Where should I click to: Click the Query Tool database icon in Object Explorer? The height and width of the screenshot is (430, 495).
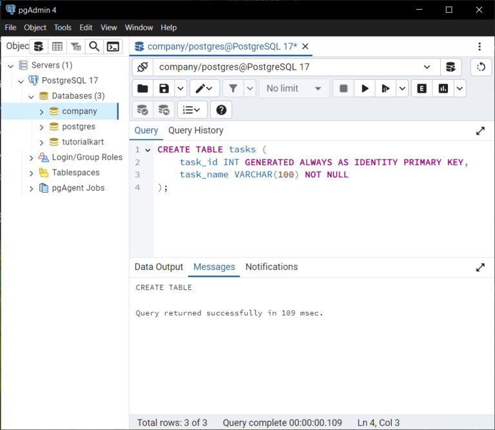39,46
